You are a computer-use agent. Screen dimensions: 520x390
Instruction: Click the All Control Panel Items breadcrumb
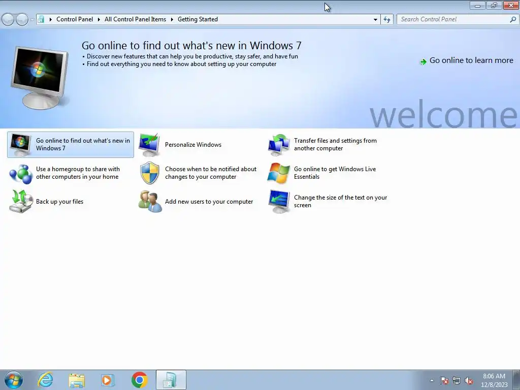(x=135, y=19)
